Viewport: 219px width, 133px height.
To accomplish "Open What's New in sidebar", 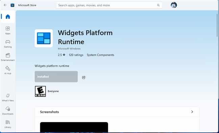I will (8, 98).
